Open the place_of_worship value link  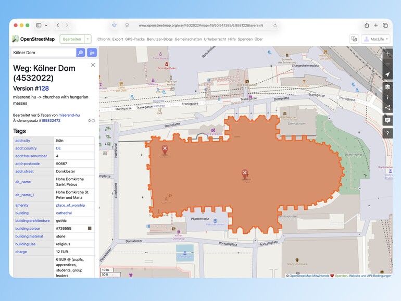coord(70,205)
